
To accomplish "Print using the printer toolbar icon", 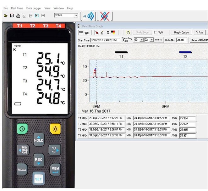I will click(x=18, y=16).
